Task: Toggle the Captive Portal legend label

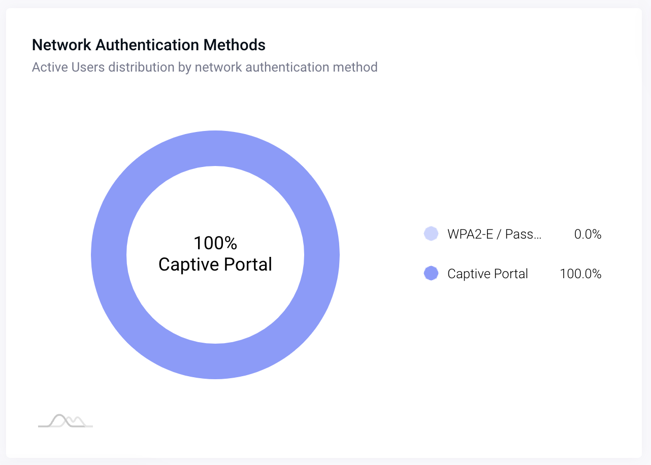Action: (x=487, y=274)
